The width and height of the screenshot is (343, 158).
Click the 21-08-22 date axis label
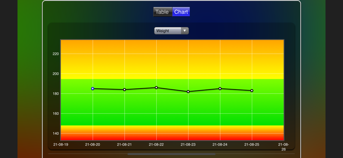click(x=156, y=144)
